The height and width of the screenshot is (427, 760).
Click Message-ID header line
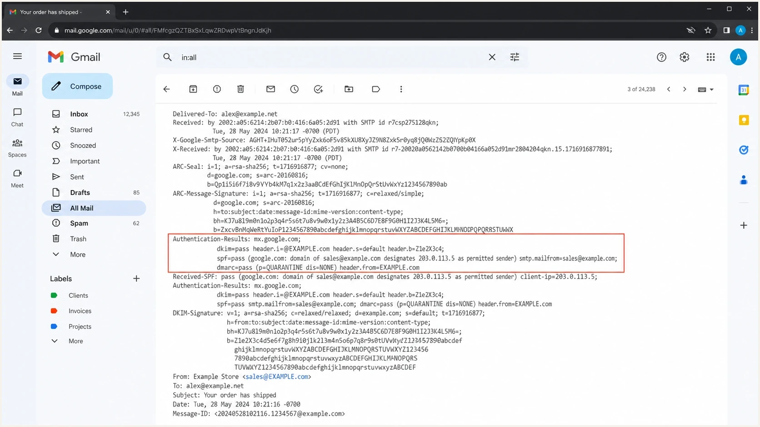tap(259, 414)
